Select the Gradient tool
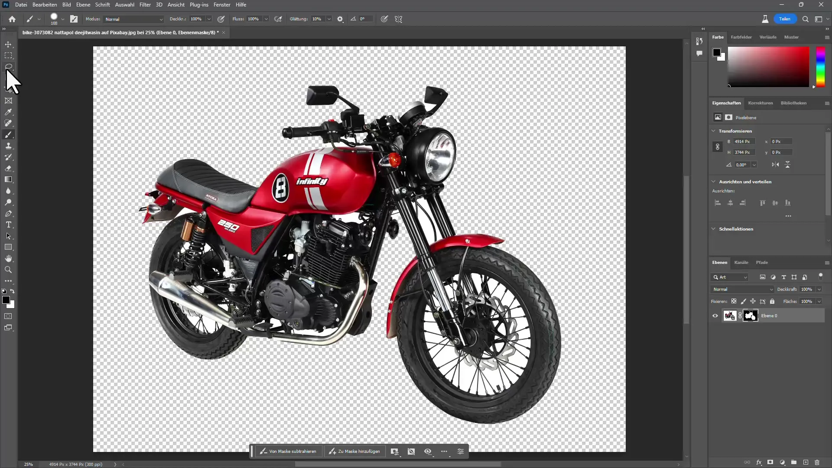 8,180
